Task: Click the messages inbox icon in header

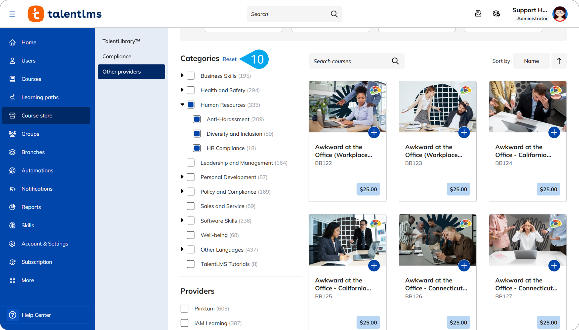Action: tap(478, 14)
